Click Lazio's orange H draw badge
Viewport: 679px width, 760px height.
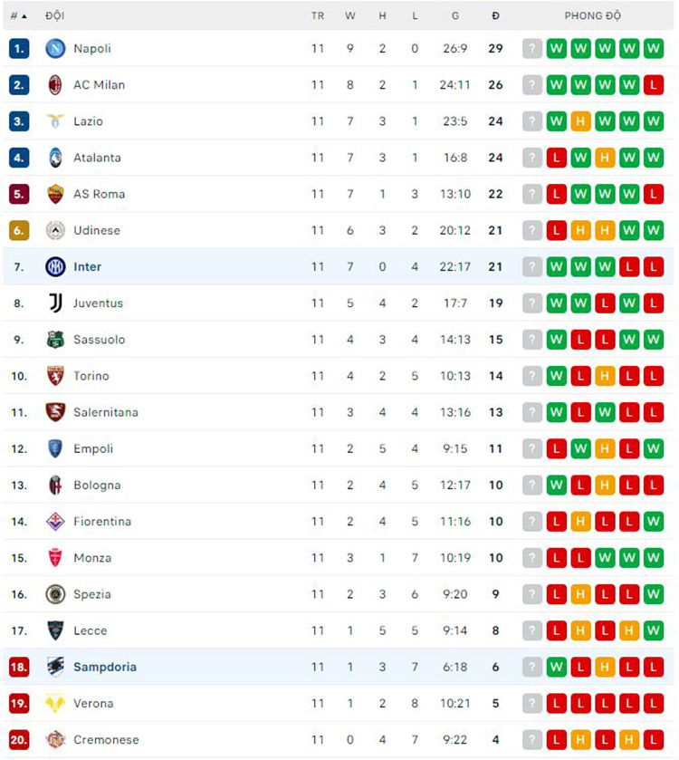point(581,121)
